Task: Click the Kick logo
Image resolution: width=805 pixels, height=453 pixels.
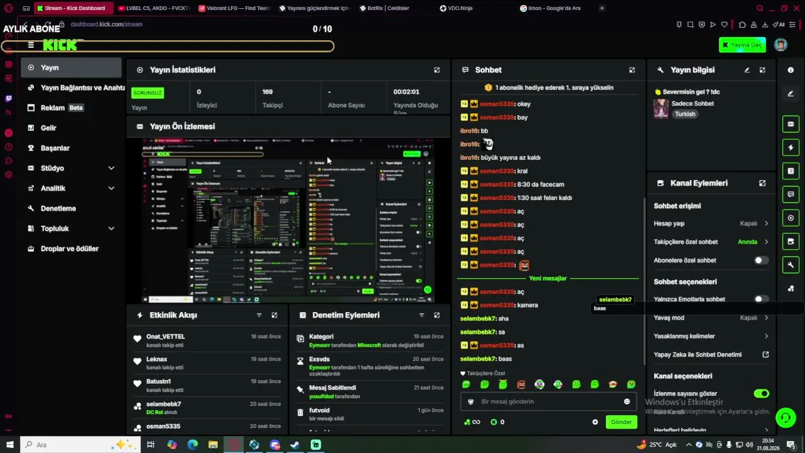Action: coord(60,45)
